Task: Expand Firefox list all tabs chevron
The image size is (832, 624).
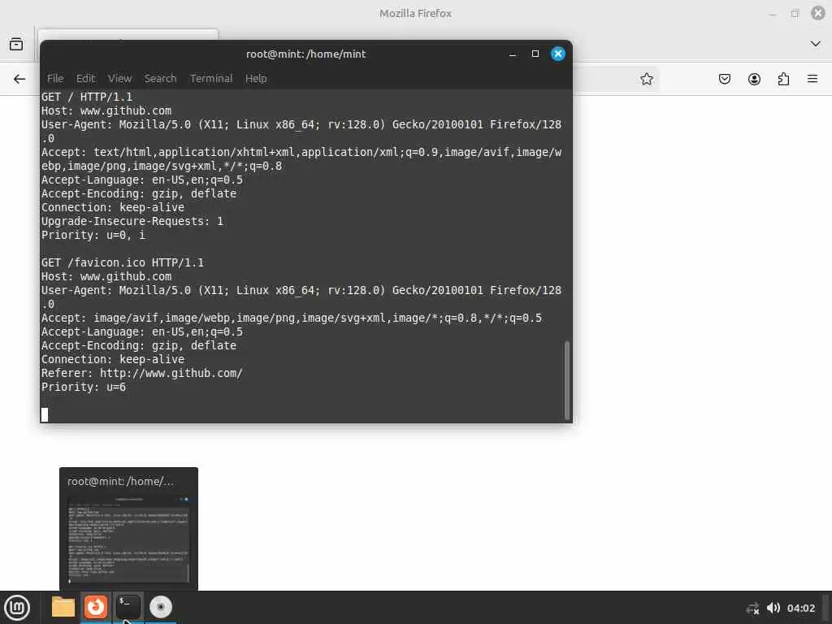Action: point(816,44)
